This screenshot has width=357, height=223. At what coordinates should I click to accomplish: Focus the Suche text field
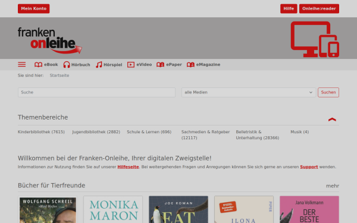[96, 92]
